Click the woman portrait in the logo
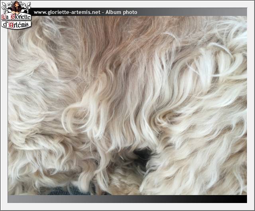255x211 pixels. [x=16, y=7]
